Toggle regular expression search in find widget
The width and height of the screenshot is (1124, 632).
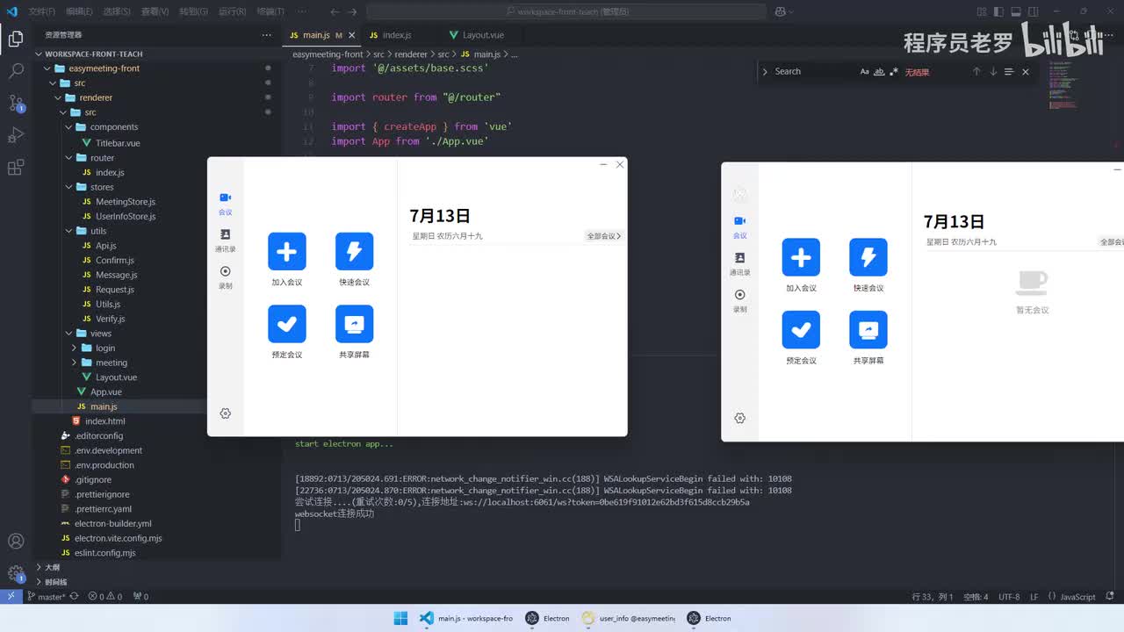pos(894,72)
